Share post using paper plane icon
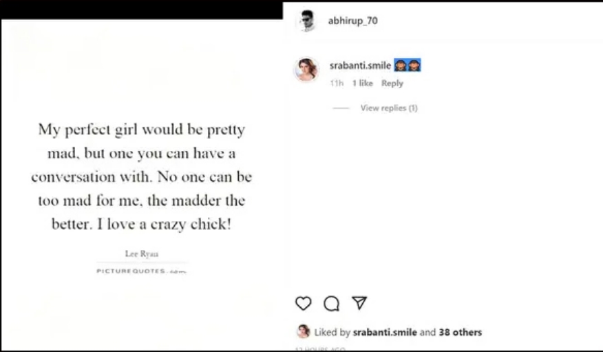This screenshot has width=603, height=352. point(359,303)
